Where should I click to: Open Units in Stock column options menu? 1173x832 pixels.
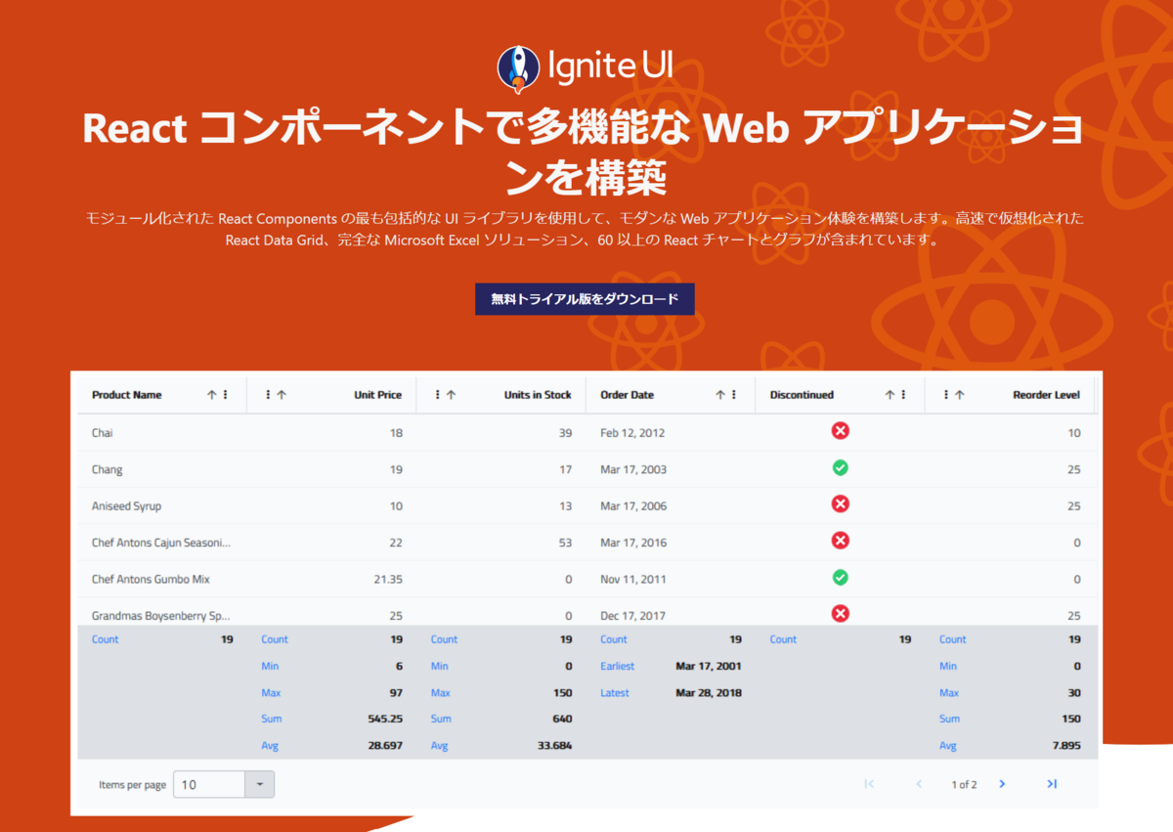[x=437, y=395]
